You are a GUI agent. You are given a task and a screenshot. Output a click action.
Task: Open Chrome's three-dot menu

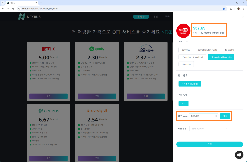[x=244, y=9]
